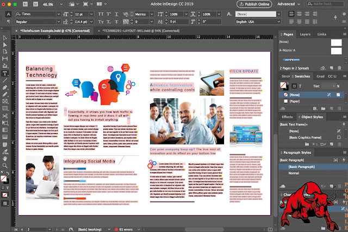The height and width of the screenshot is (232, 348).
Task: Switch to the Effects tab
Action: pos(287,117)
